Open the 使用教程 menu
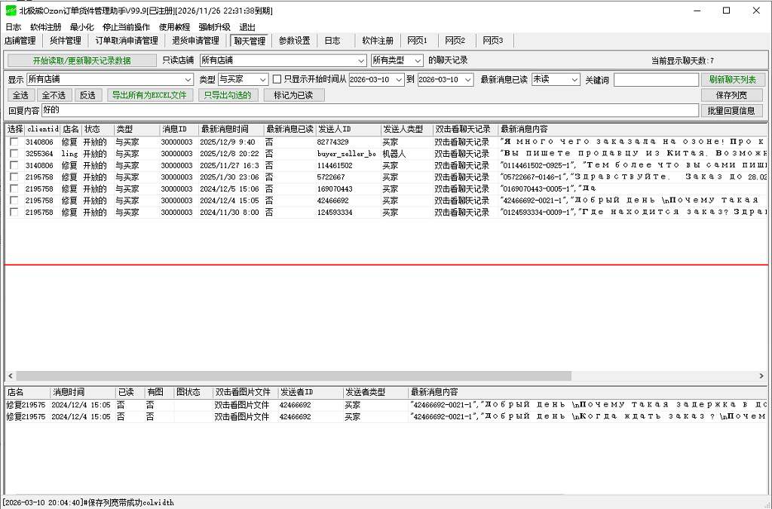 pyautogui.click(x=174, y=26)
